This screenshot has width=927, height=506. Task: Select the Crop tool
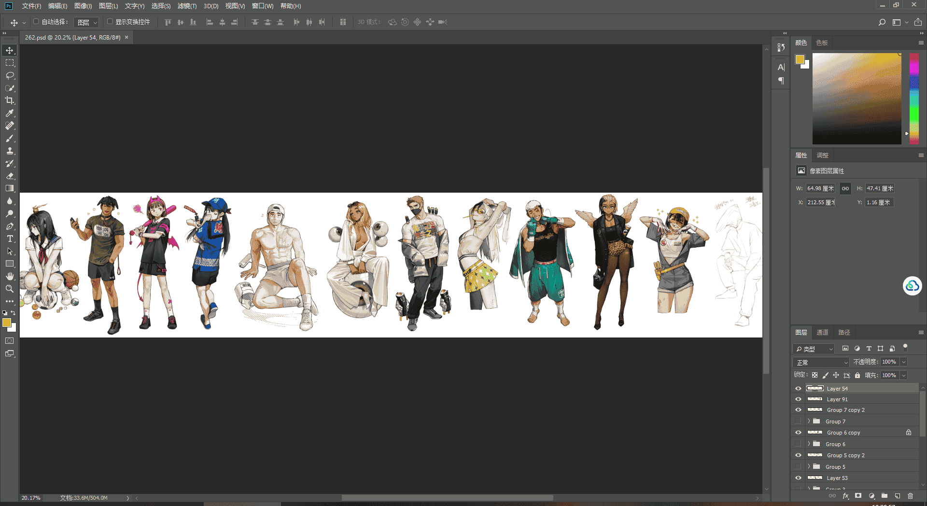tap(10, 100)
